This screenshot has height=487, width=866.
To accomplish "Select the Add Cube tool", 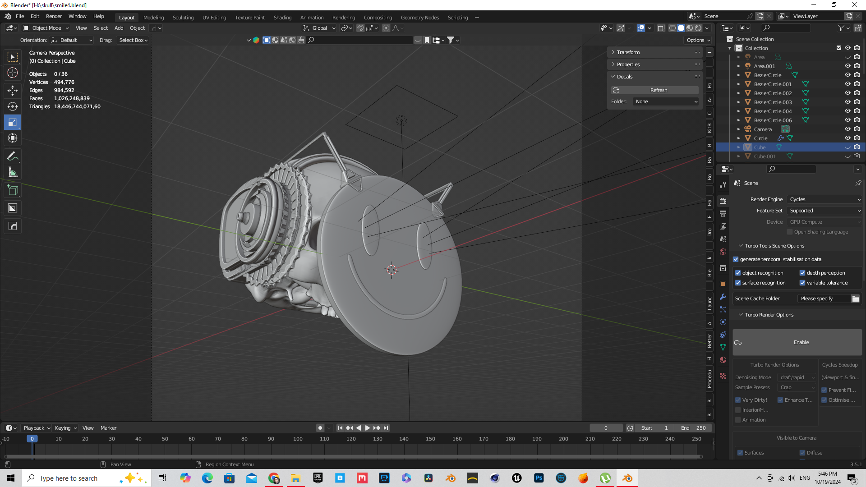I will [13, 191].
